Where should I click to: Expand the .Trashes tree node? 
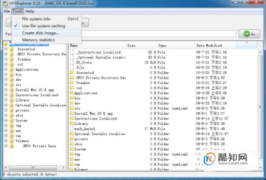tap(6, 59)
